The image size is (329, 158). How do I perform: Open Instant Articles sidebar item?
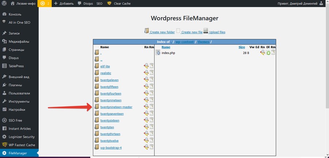(19, 129)
